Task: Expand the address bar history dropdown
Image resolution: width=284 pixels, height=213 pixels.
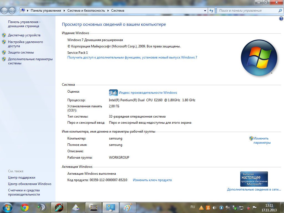Action: tap(205, 11)
